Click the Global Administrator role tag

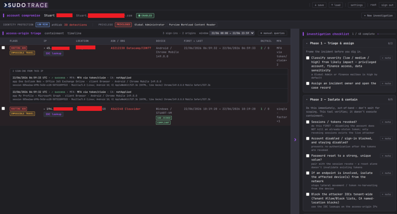[149, 25]
